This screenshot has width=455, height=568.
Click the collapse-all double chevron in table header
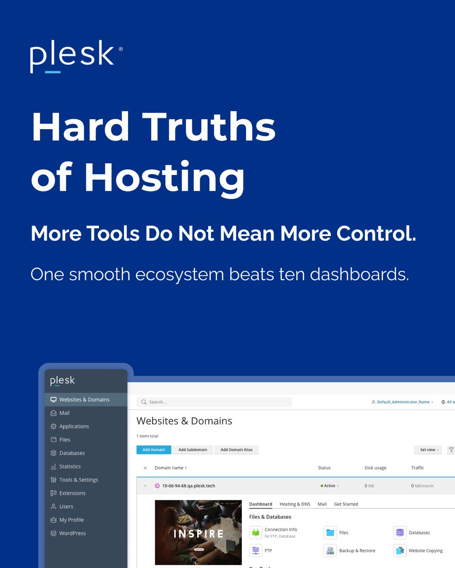point(145,468)
